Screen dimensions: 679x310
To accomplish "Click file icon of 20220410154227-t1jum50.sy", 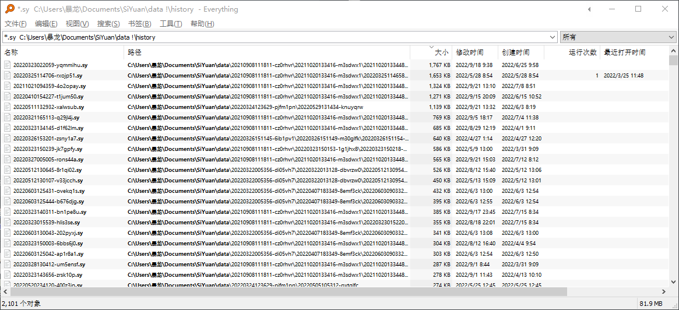I will click(x=8, y=97).
